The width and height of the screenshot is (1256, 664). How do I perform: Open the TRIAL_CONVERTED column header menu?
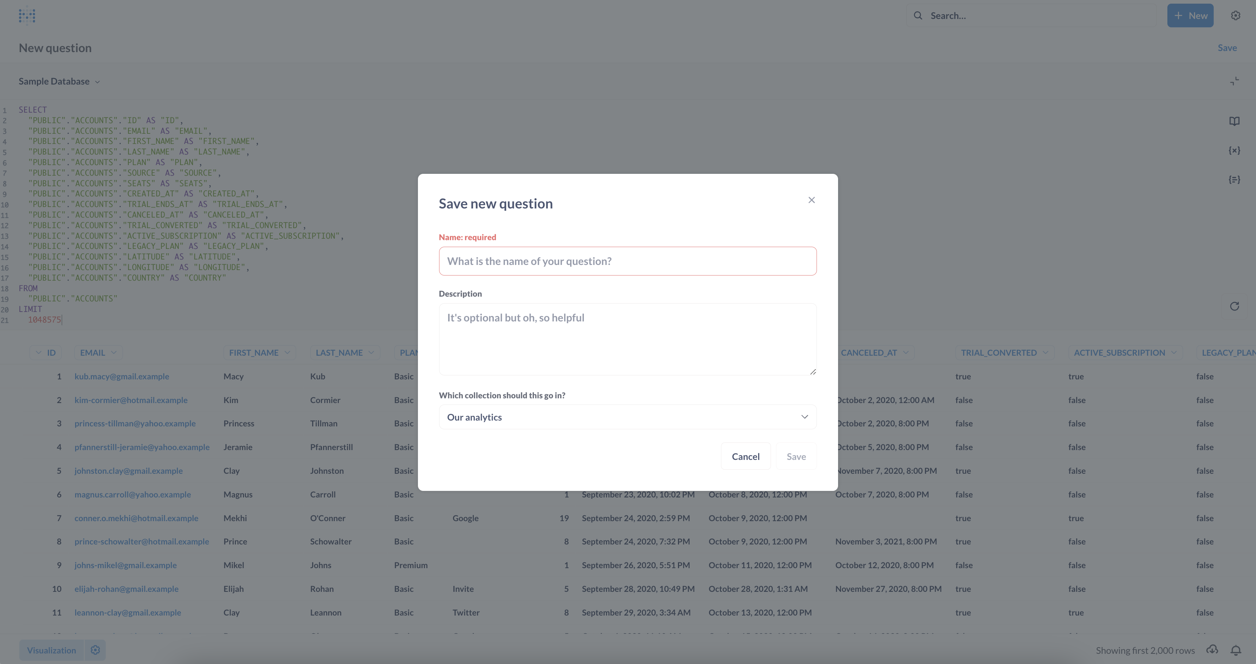[1004, 353]
